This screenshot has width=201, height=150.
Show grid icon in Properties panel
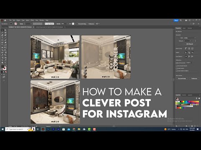[x=189, y=48]
